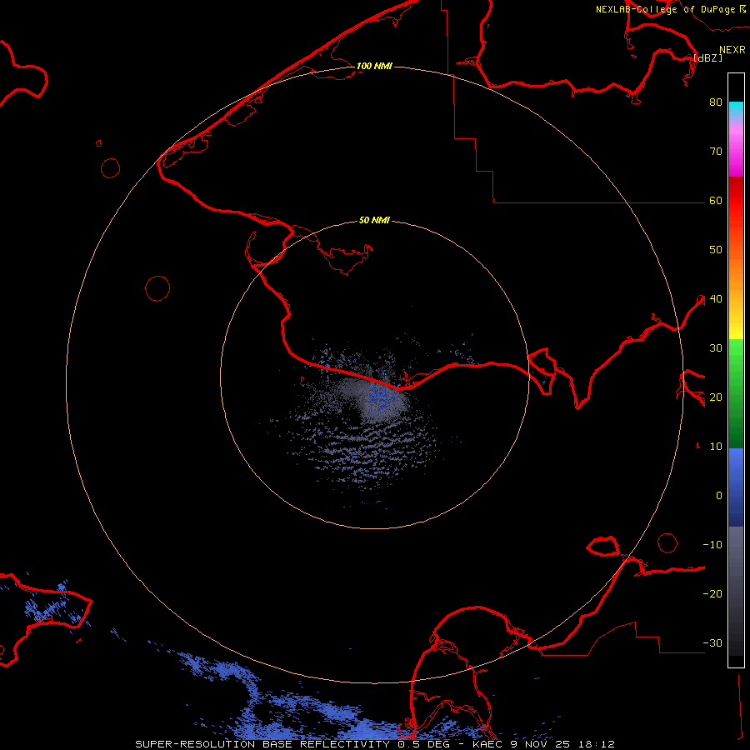Click the "18:12" time in the caption

tap(596, 744)
